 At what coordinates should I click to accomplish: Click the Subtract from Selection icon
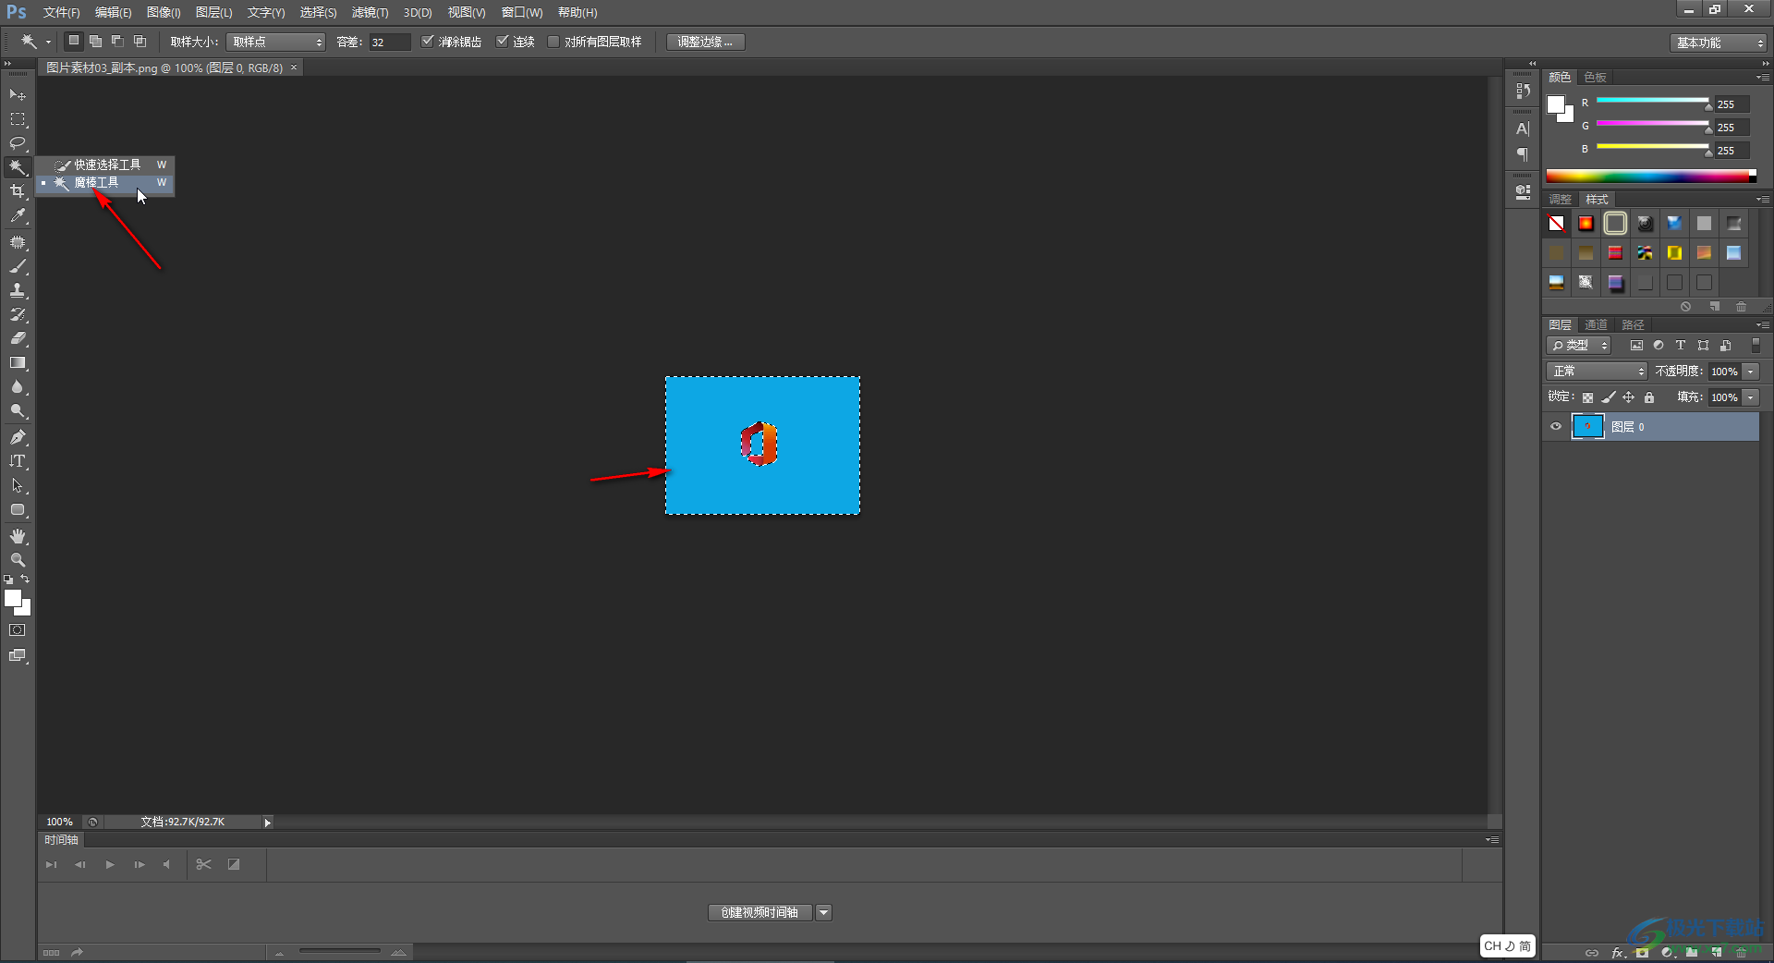(117, 41)
